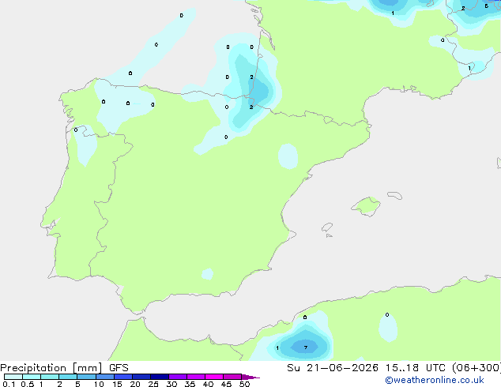This screenshot has height=387, width=501.
Task: Click the 0.5–1 mm legend color box
Action: coord(32,377)
